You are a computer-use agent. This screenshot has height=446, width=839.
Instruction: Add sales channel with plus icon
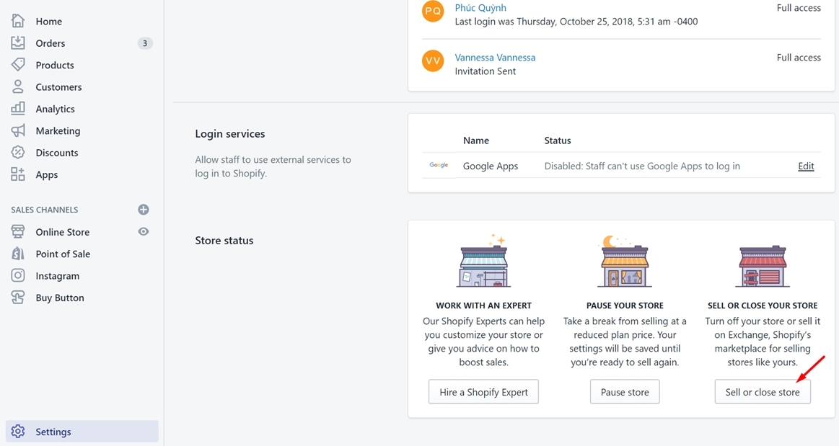(x=144, y=210)
